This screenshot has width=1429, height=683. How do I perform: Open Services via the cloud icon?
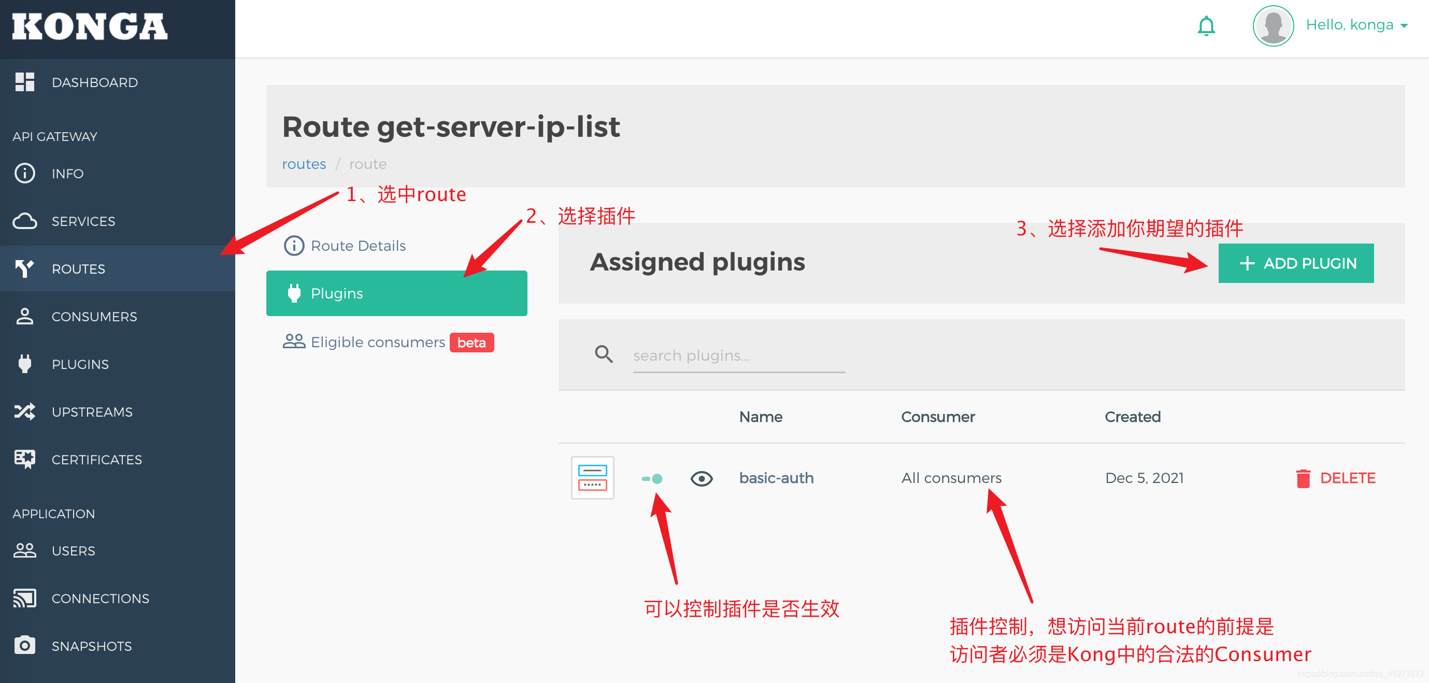[x=24, y=221]
